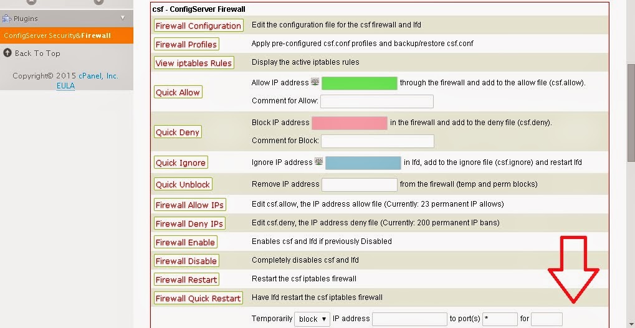
Task: Click the network icon beside Ignore IP address
Action: (318, 162)
